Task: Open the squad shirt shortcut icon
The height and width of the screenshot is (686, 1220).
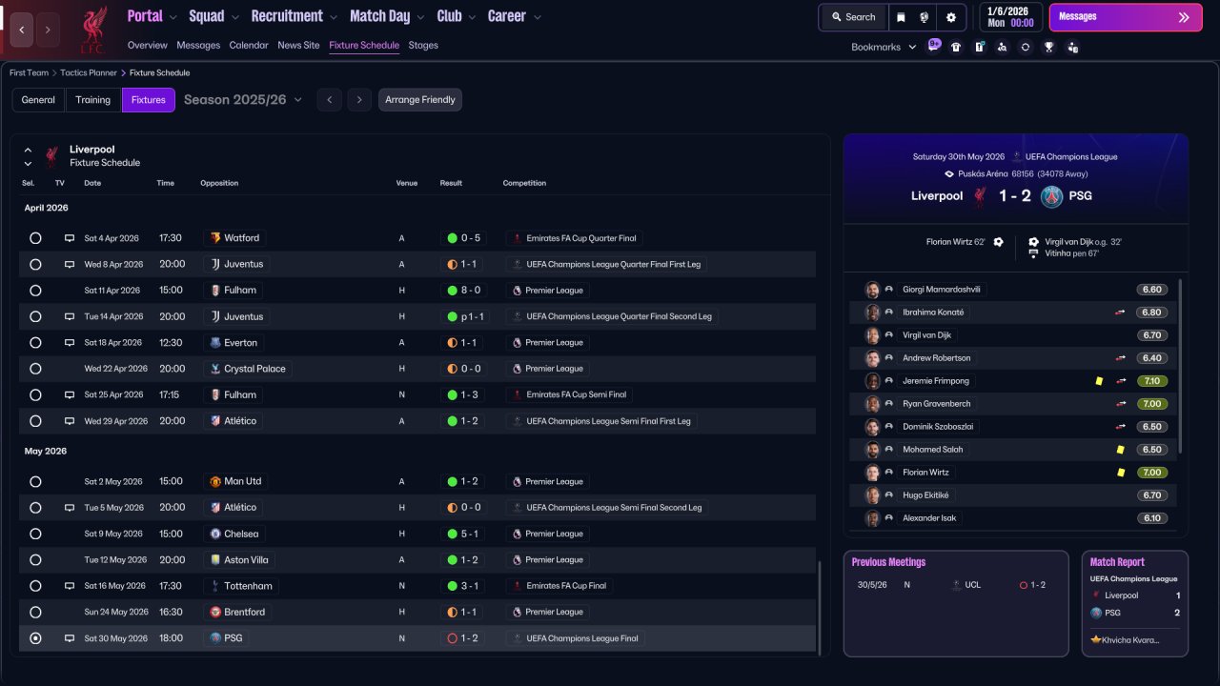Action: pyautogui.click(x=956, y=47)
